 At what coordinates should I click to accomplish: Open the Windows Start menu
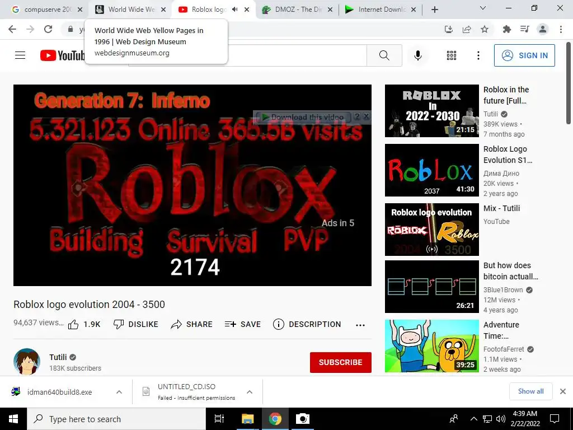pos(13,419)
